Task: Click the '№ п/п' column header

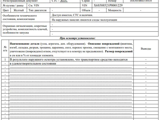Action: pos(5,49)
